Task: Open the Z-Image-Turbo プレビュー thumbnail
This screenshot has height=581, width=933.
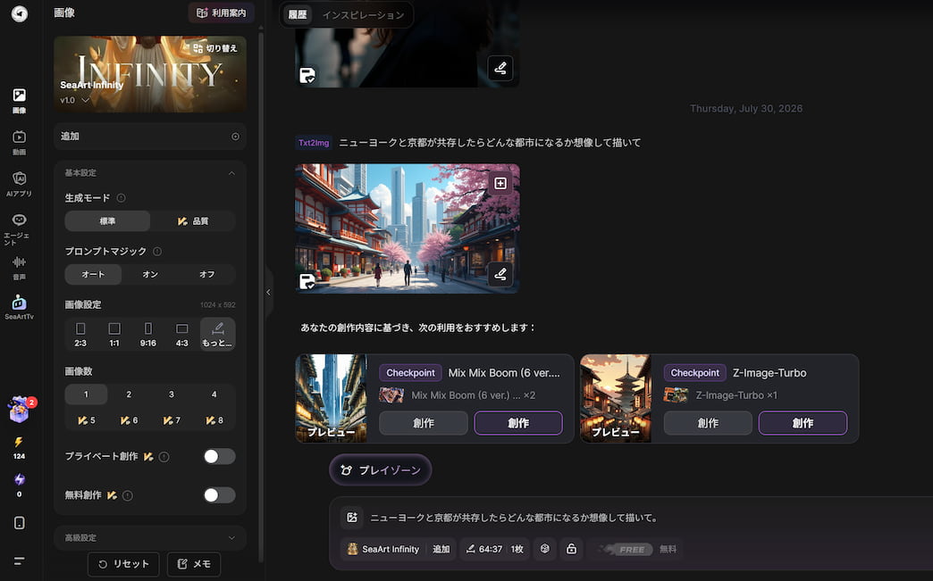Action: pyautogui.click(x=616, y=398)
